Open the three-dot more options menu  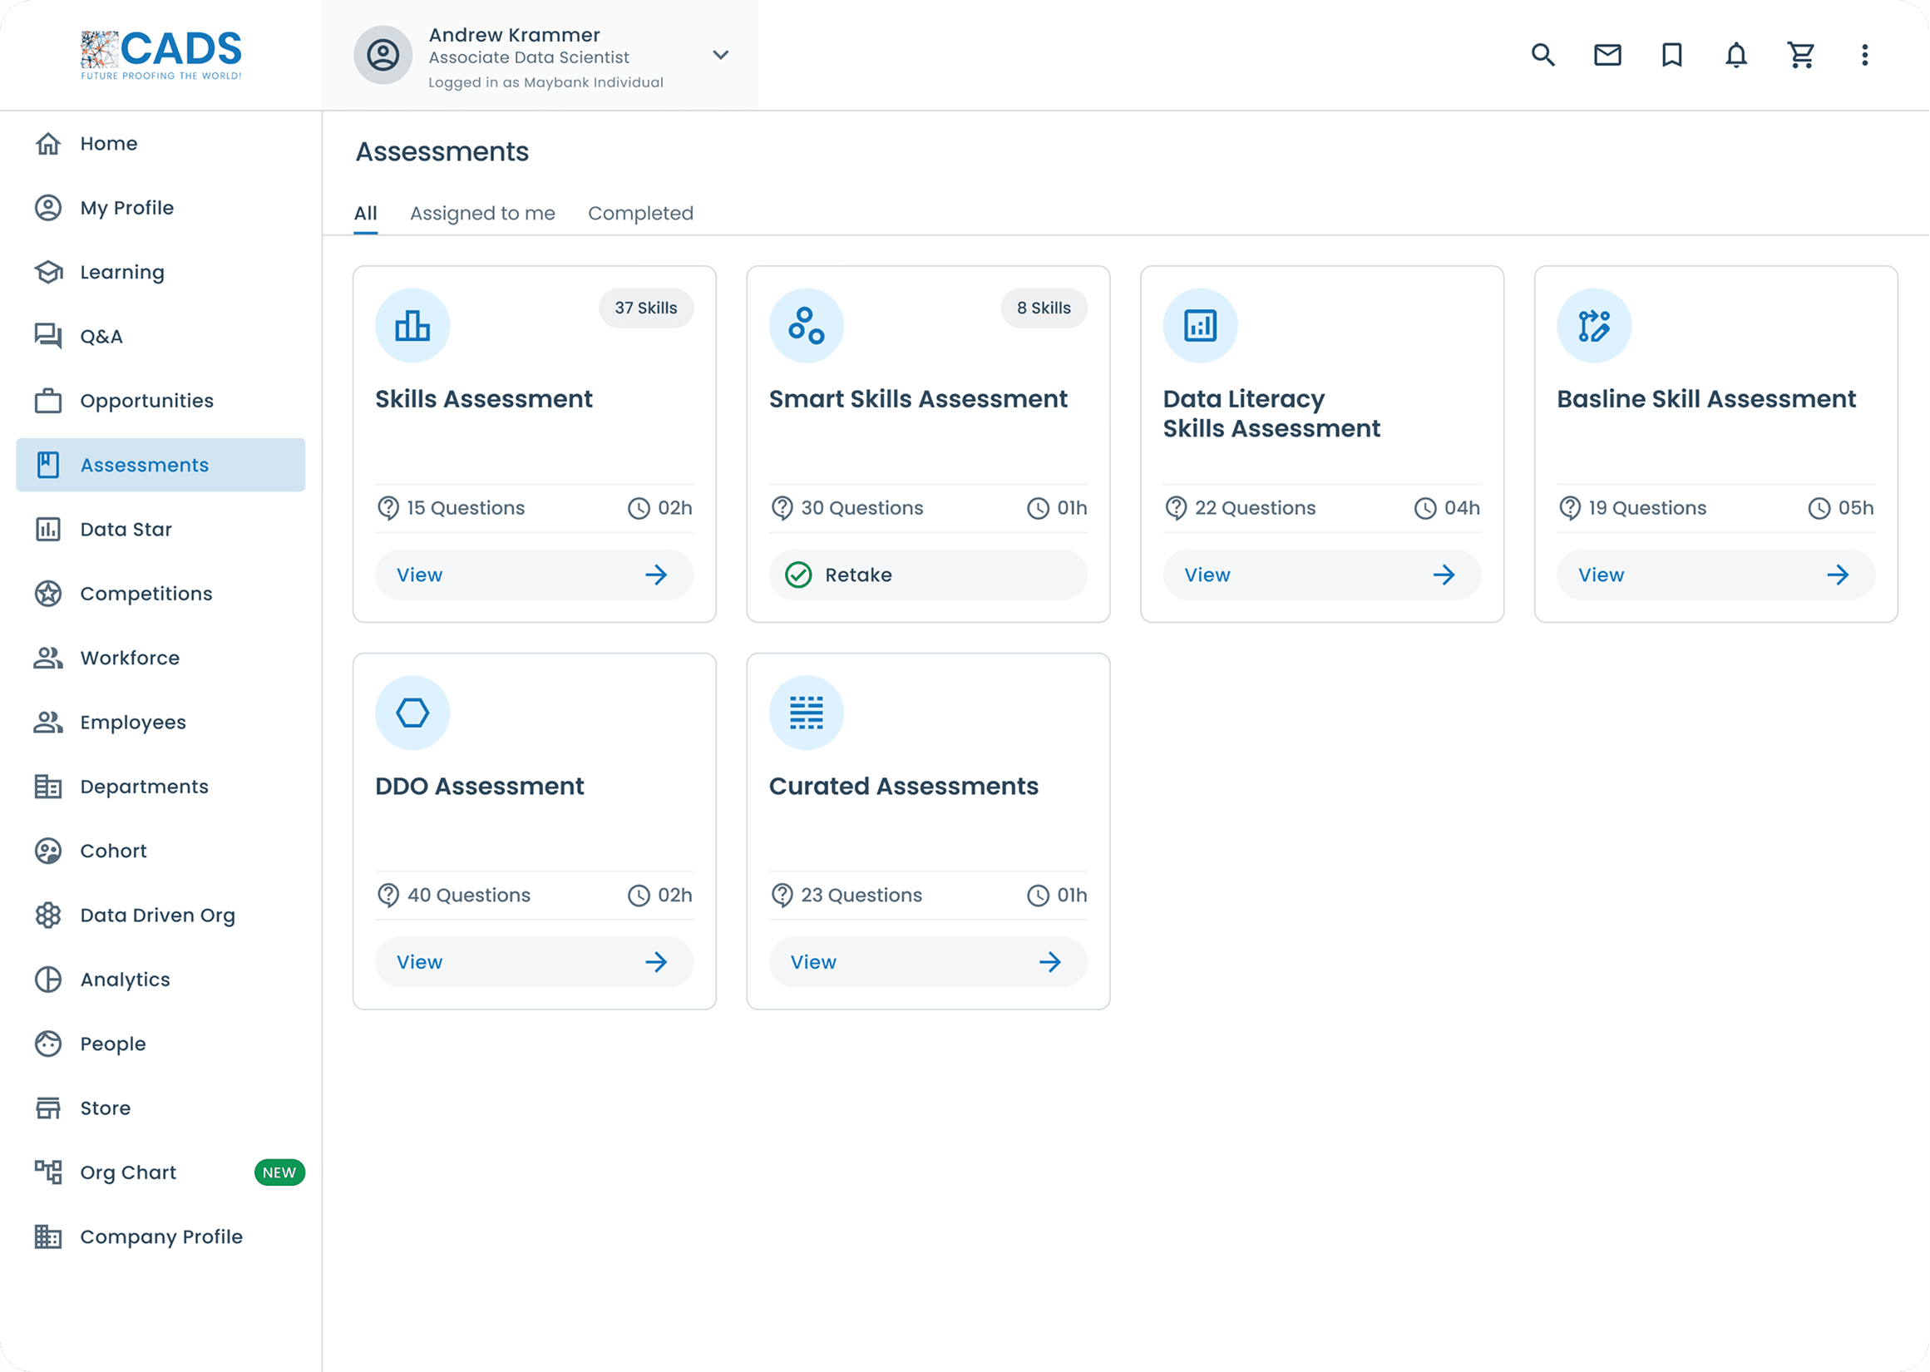[x=1864, y=55]
